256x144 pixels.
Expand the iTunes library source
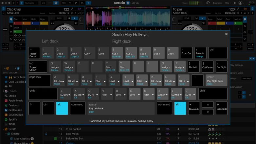(x=3, y=91)
